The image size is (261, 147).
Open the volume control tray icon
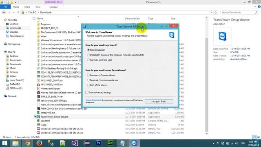click(237, 143)
